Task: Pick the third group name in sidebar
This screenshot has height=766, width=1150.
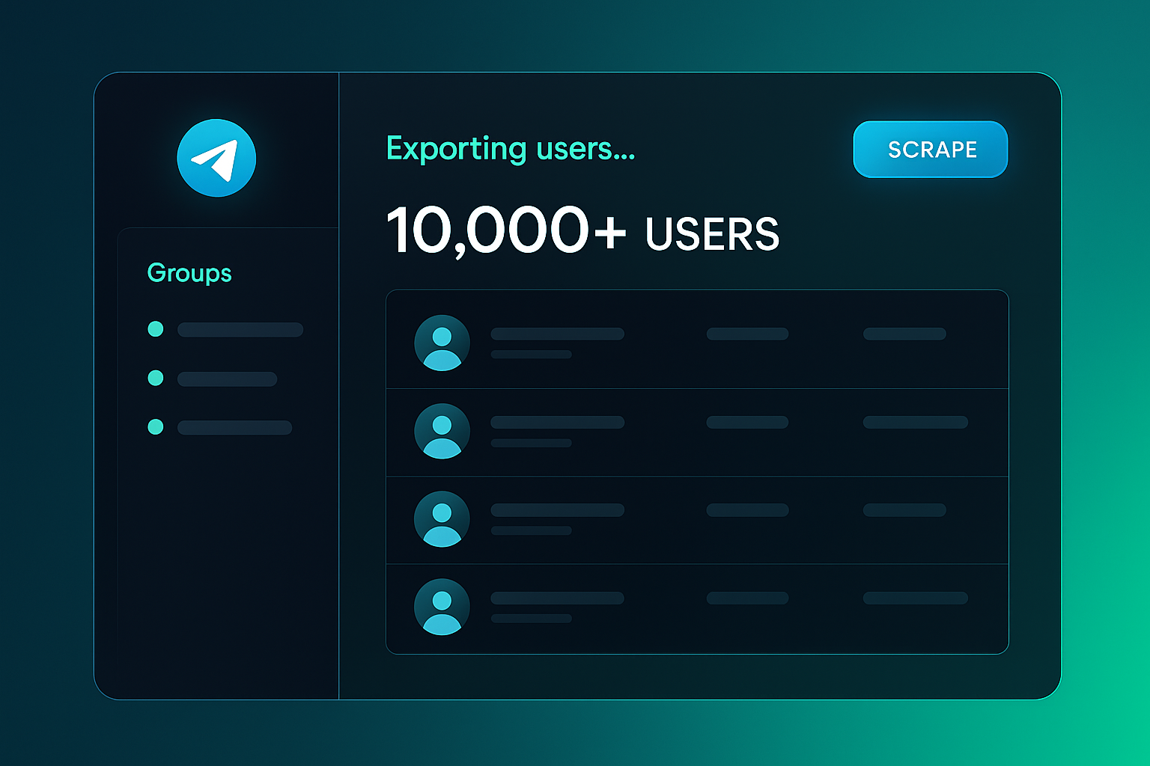Action: point(234,428)
